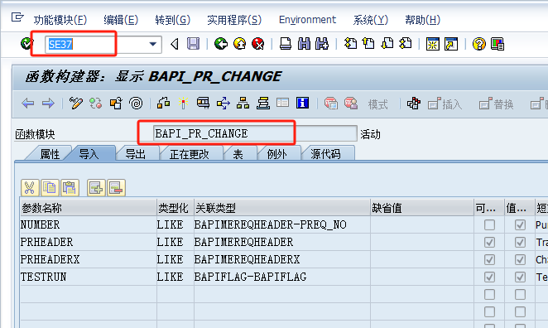Viewport: 548px width, 328px height.
Task: Click the Last Page icon
Action: coord(406,44)
